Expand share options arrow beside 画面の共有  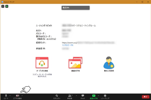[98, 96]
